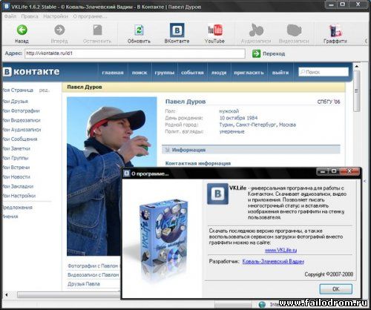This screenshot has height=310, width=371.
Task: Open Моя Страница sidebar link
Action: coord(18,90)
